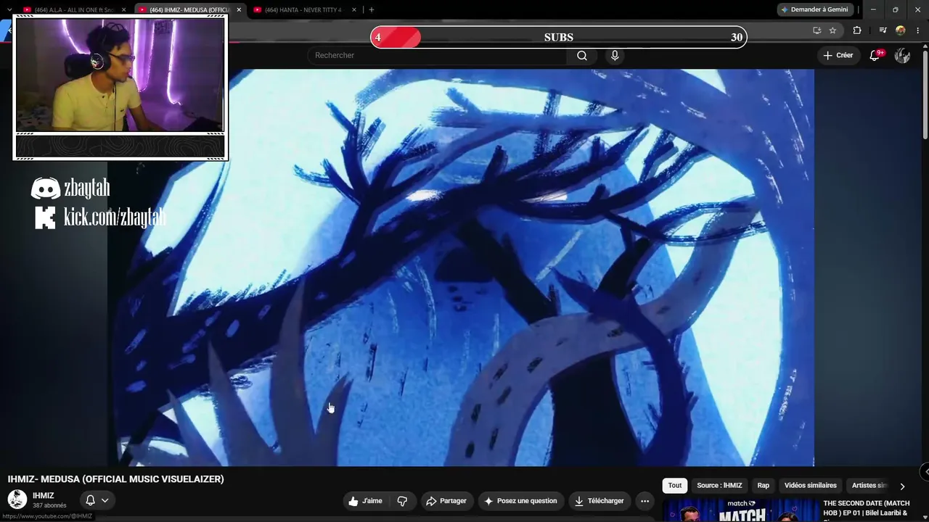
Task: Click the Créer button
Action: click(838, 55)
